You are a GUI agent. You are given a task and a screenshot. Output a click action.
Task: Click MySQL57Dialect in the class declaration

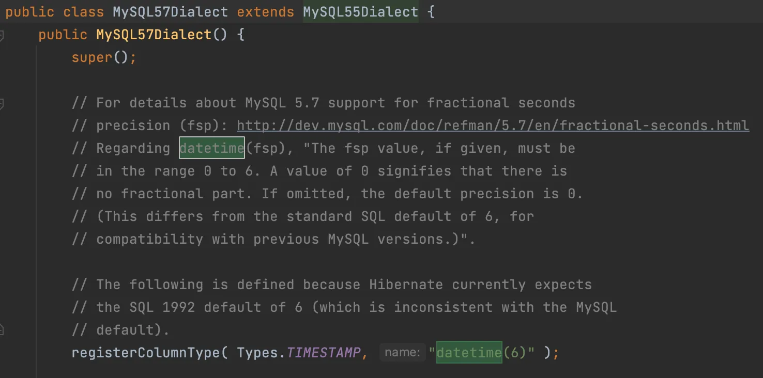[x=170, y=12]
